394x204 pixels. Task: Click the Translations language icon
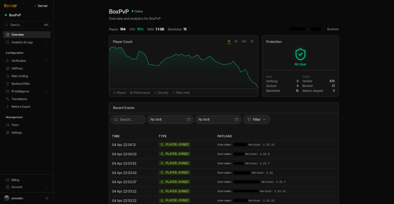click(x=8, y=99)
